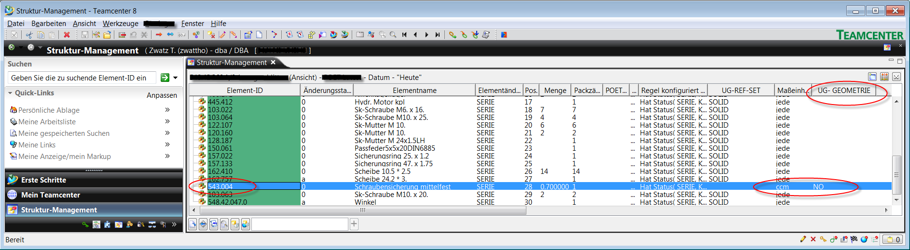This screenshot has width=910, height=250.
Task: Click the clipboard counter showing 0
Action: tap(893, 239)
